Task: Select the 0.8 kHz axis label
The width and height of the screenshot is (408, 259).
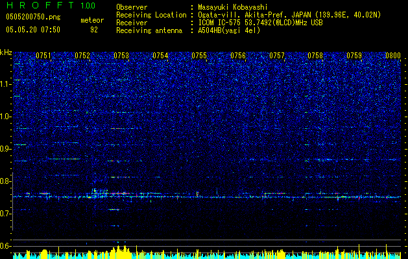Action: [5, 181]
